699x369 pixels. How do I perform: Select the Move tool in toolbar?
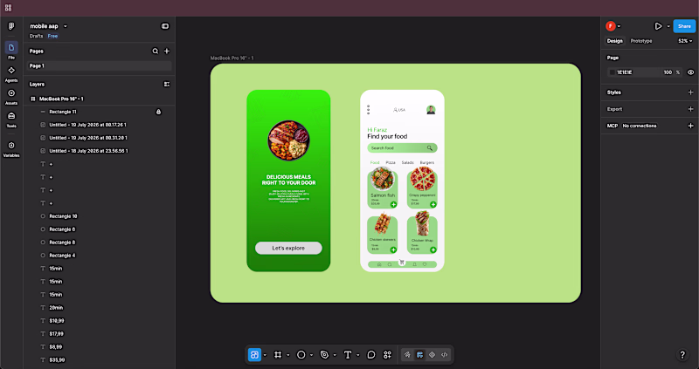point(254,355)
